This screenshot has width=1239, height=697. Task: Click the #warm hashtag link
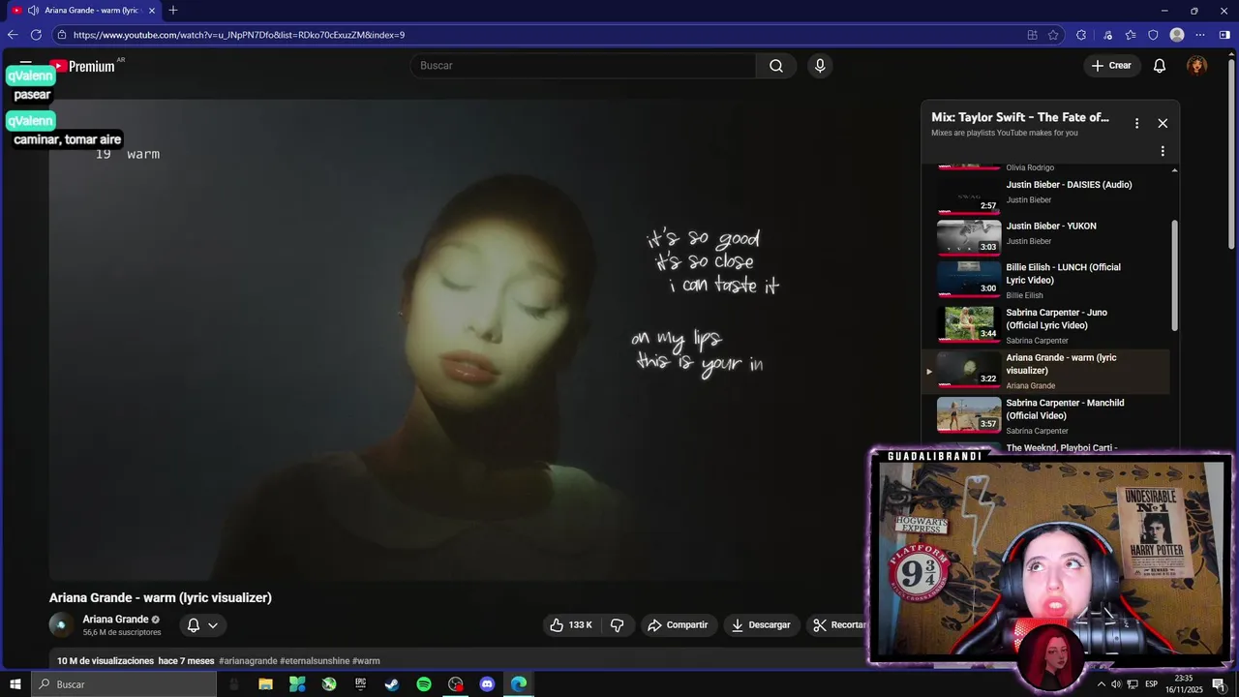pos(366,661)
